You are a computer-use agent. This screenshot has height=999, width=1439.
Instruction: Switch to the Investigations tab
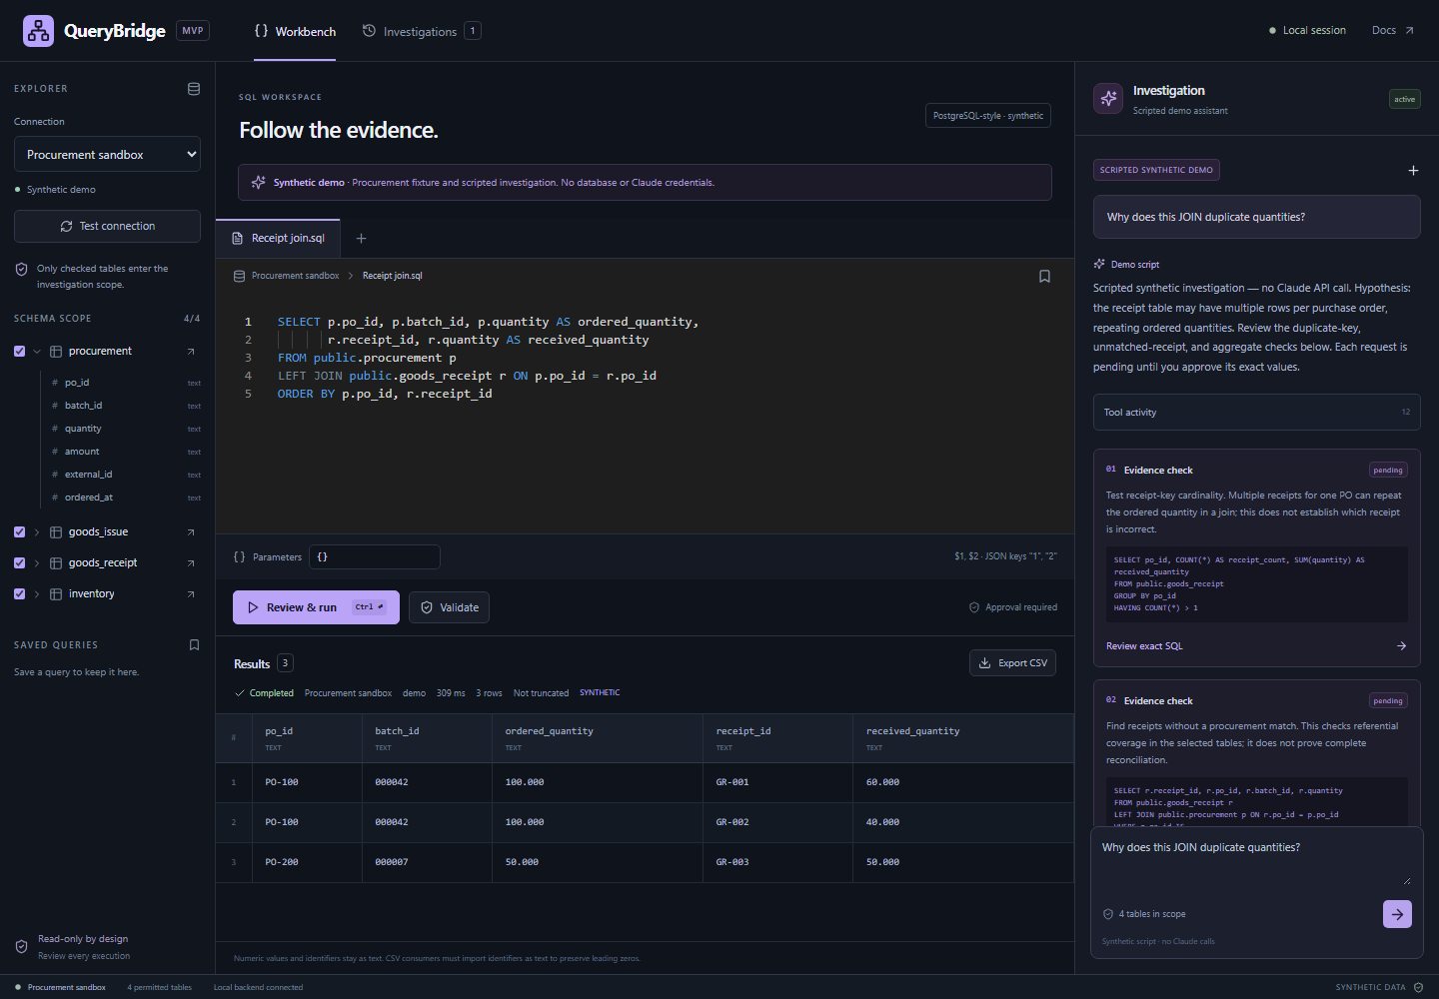(x=421, y=32)
